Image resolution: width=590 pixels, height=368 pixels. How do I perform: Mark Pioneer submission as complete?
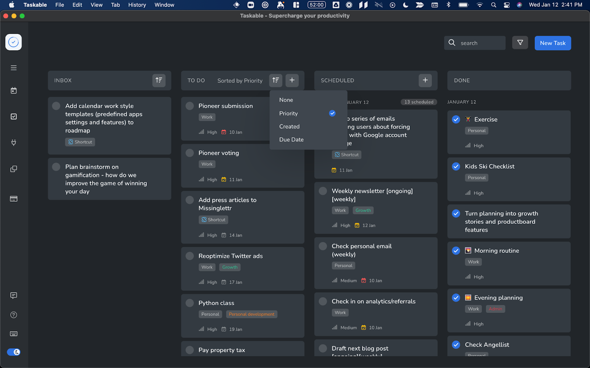pyautogui.click(x=190, y=106)
